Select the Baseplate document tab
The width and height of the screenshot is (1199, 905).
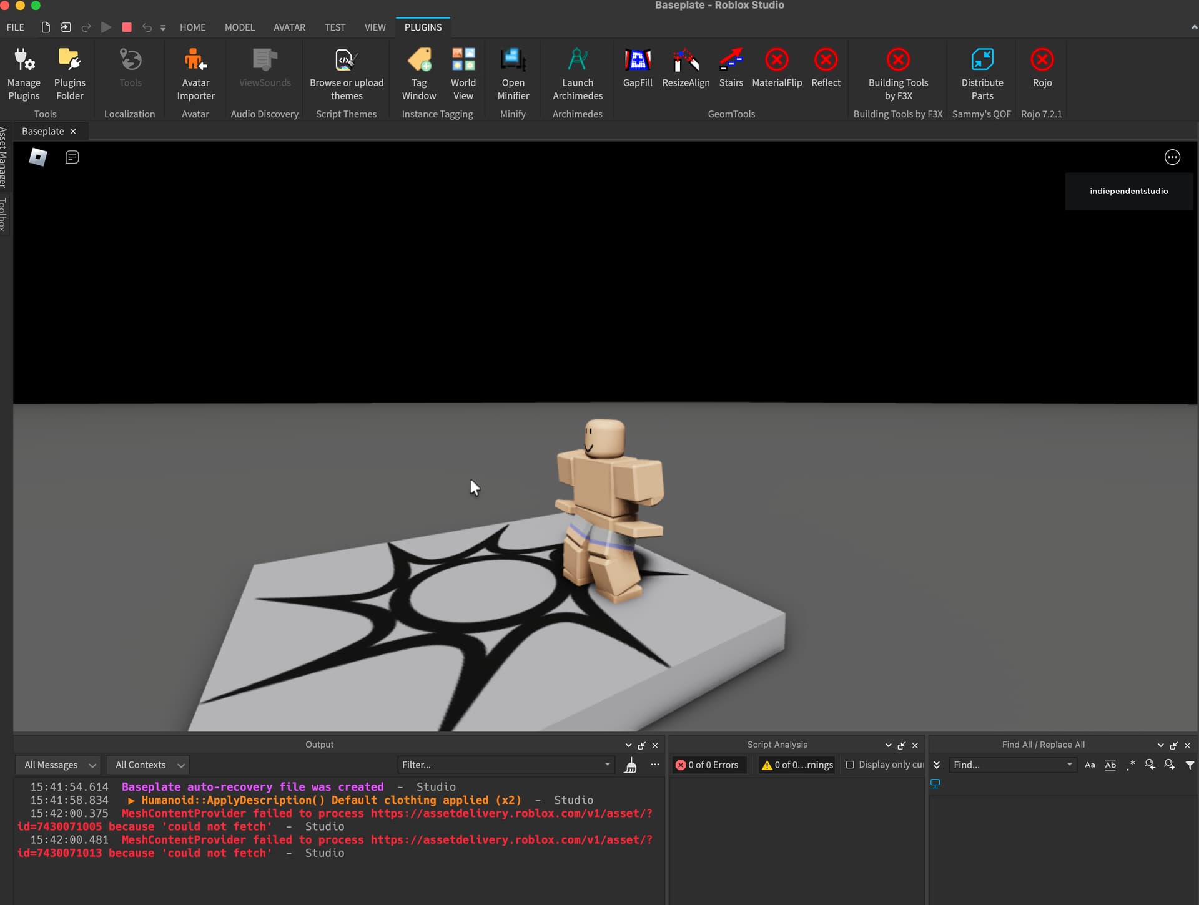coord(42,131)
